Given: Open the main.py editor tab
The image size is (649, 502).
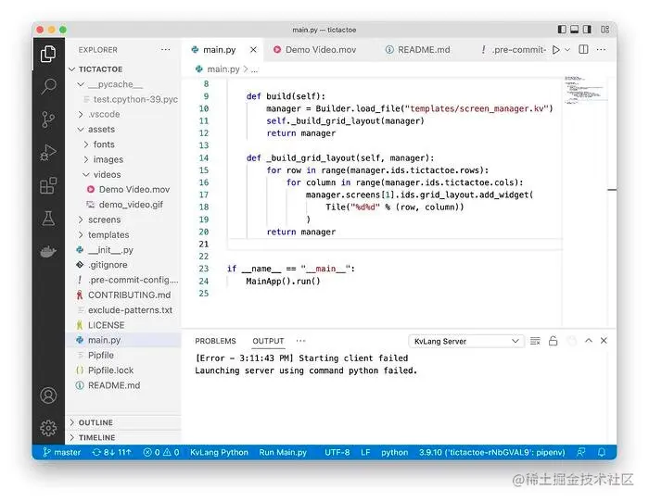Looking at the screenshot, I should (x=220, y=50).
